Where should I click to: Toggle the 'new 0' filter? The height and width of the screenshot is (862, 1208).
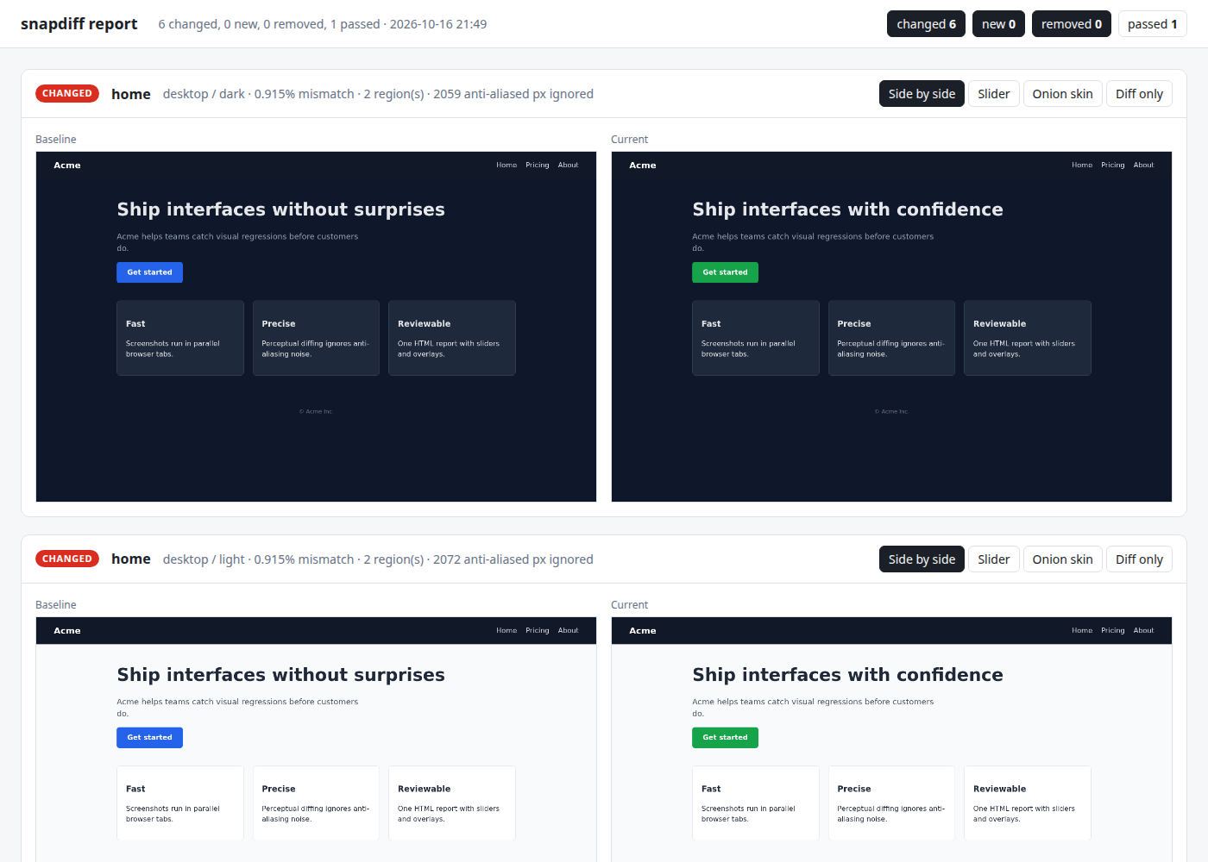coord(998,24)
